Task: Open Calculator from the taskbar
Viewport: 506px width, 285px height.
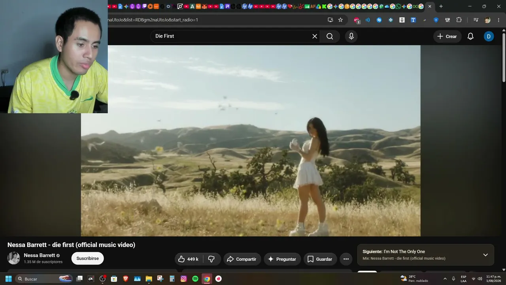Action: (x=172, y=279)
